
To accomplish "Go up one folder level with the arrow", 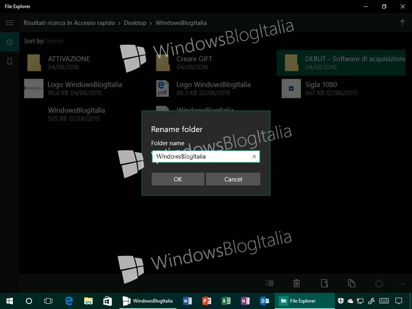I will point(402,23).
